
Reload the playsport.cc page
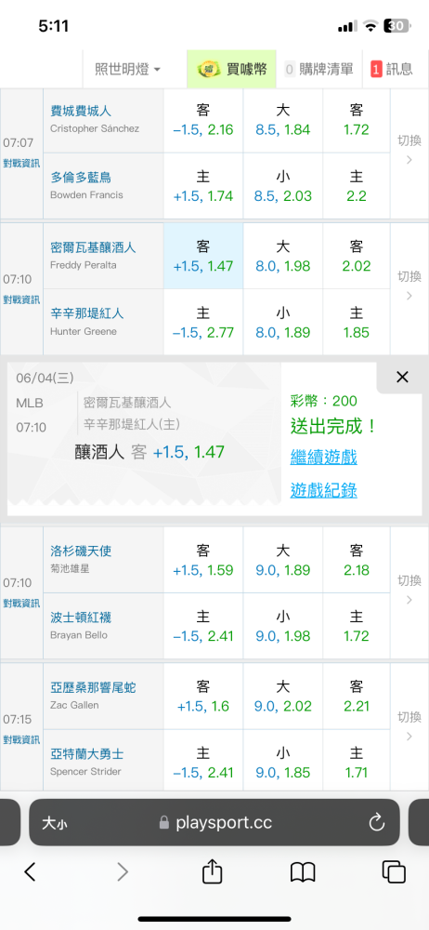(376, 822)
